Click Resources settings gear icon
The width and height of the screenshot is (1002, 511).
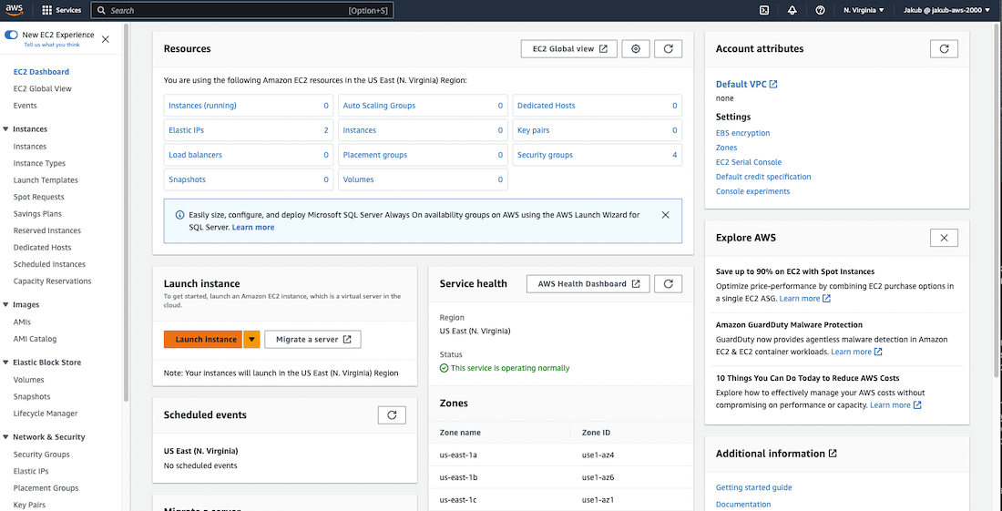tap(636, 49)
